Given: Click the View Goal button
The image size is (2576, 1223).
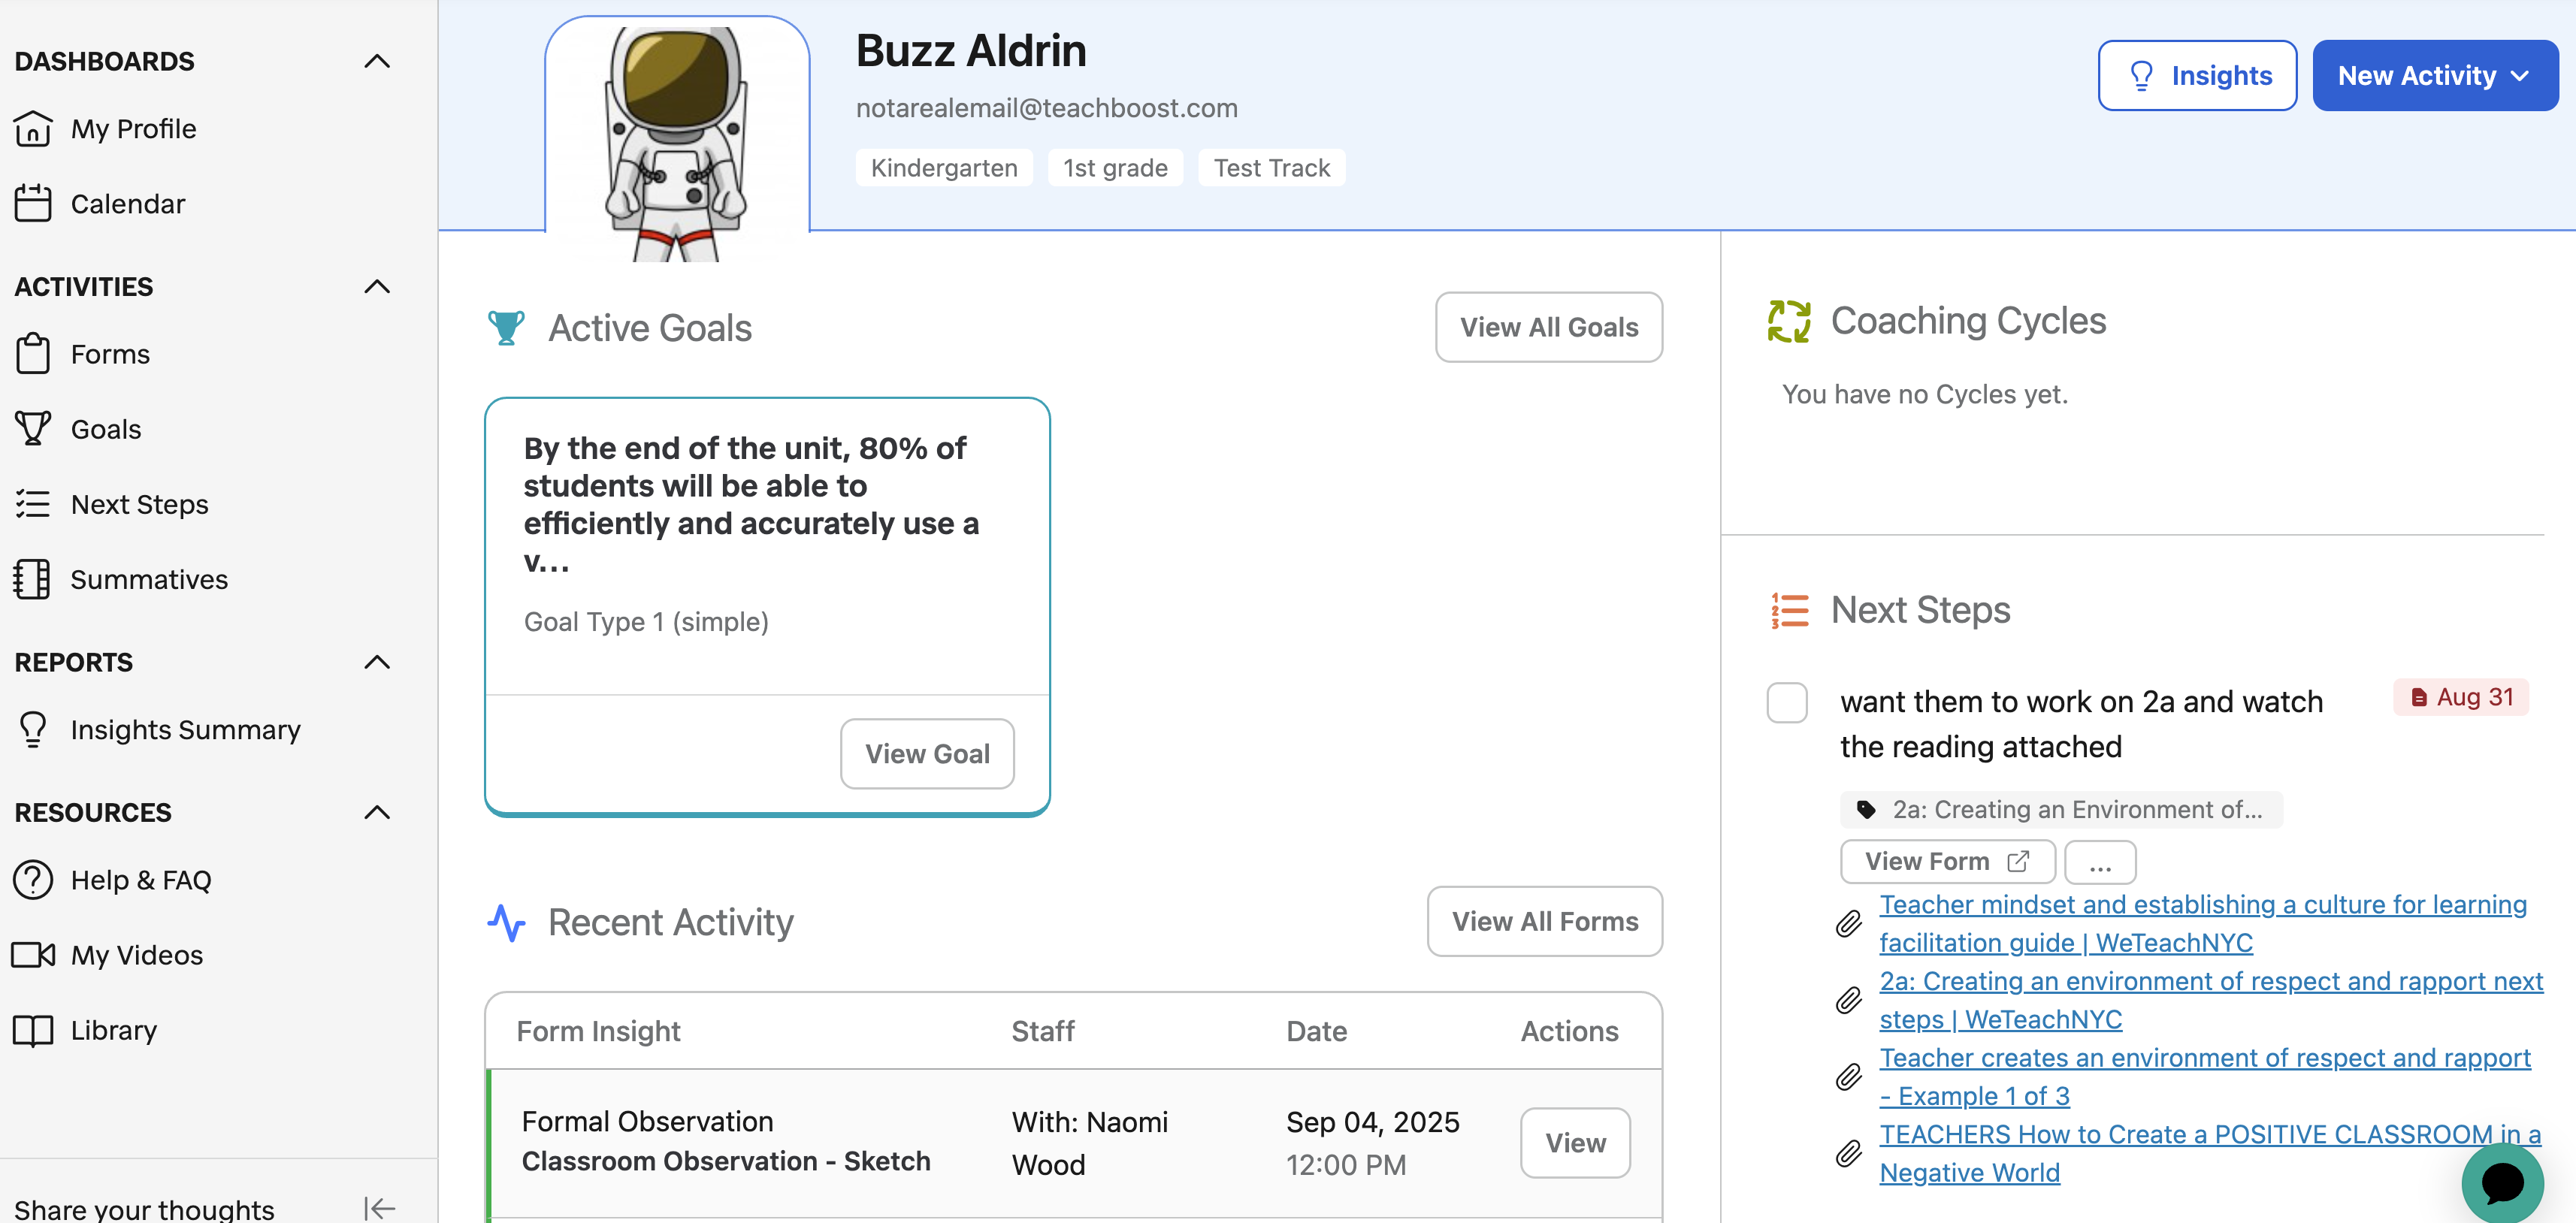Looking at the screenshot, I should tap(927, 754).
